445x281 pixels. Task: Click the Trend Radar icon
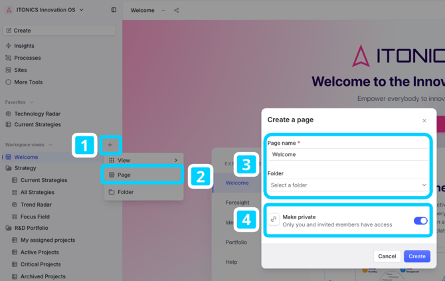click(15, 205)
